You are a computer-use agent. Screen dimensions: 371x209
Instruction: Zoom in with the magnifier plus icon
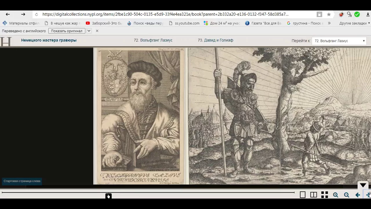[x=336, y=195]
